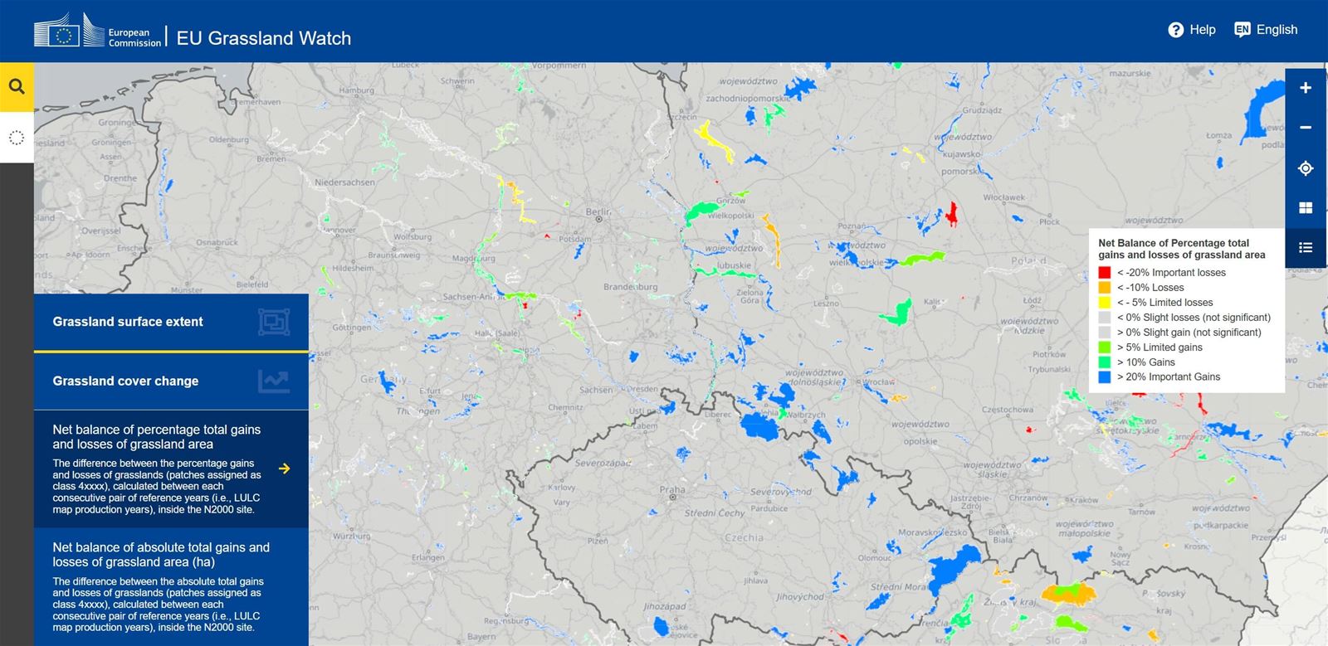Center map using the locate target icon
The width and height of the screenshot is (1328, 646).
[x=1306, y=168]
